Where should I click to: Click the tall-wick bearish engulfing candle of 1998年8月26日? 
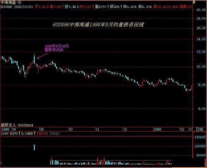tap(34, 58)
